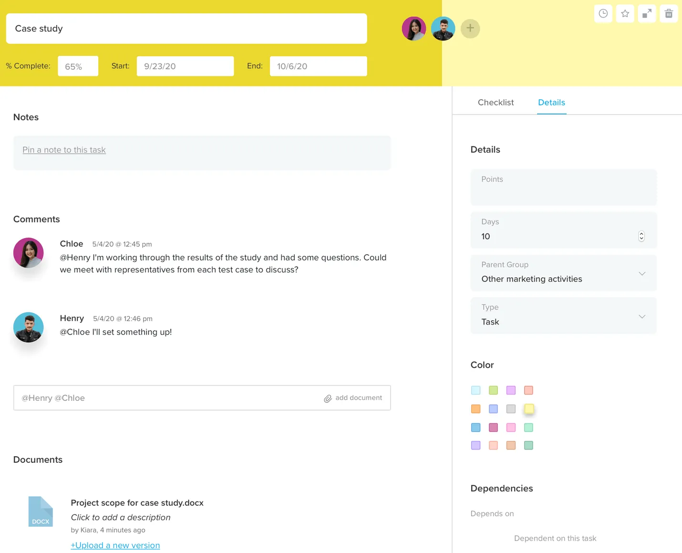Delete task with trash icon

pyautogui.click(x=669, y=13)
